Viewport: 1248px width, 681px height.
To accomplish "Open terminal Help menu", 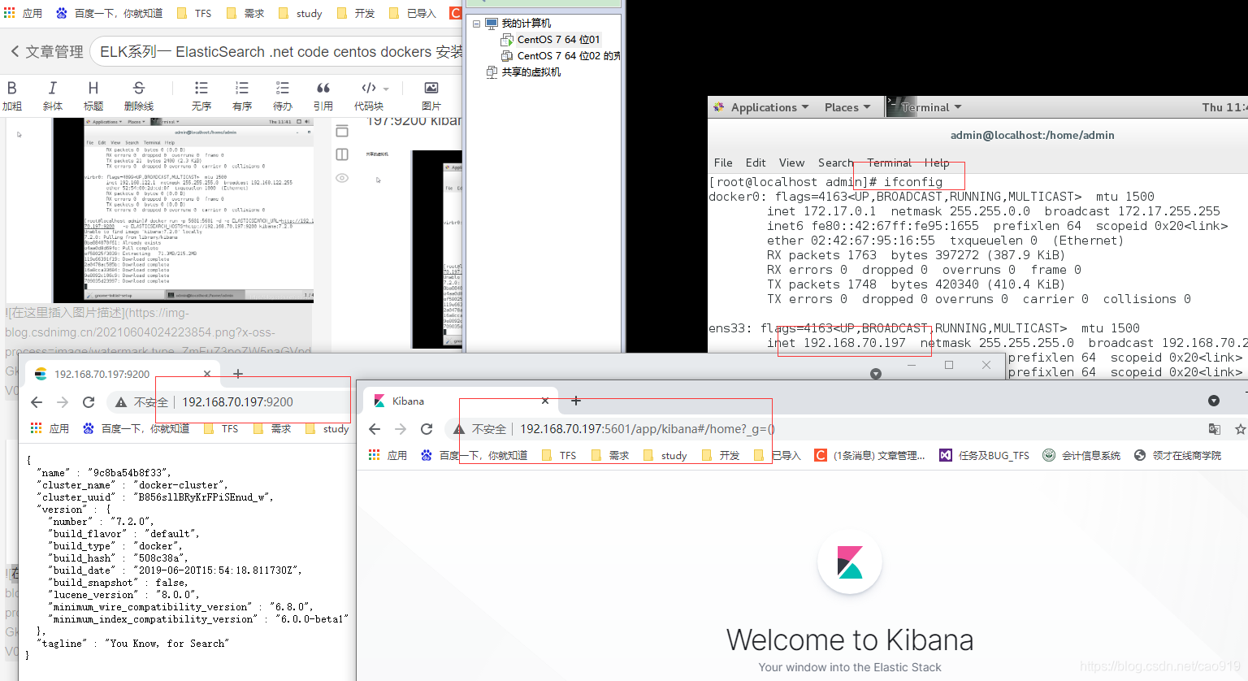I will point(937,163).
